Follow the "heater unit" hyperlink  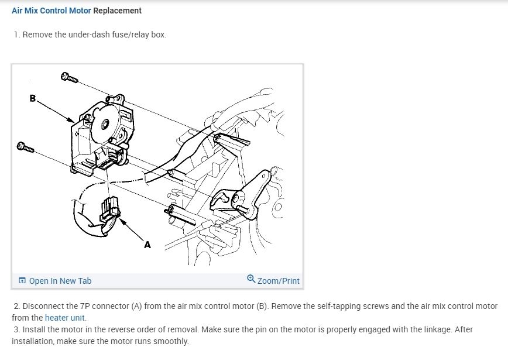click(65, 318)
